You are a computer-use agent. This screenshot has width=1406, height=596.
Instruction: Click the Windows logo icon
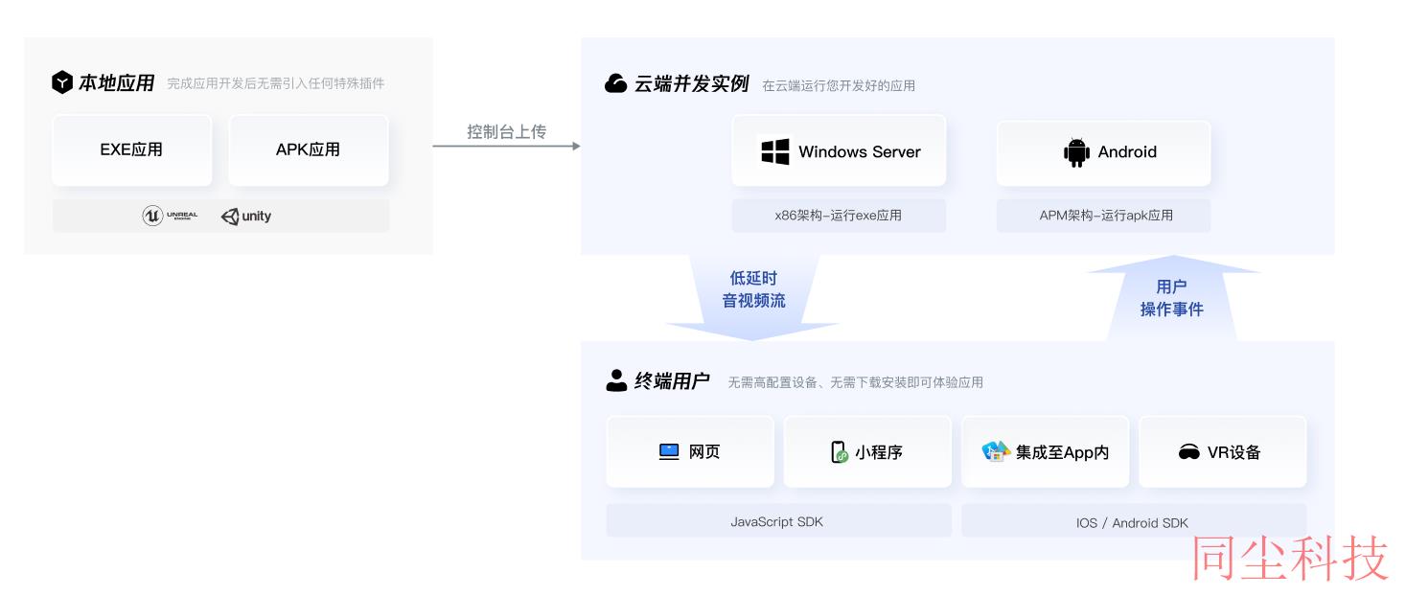click(775, 151)
